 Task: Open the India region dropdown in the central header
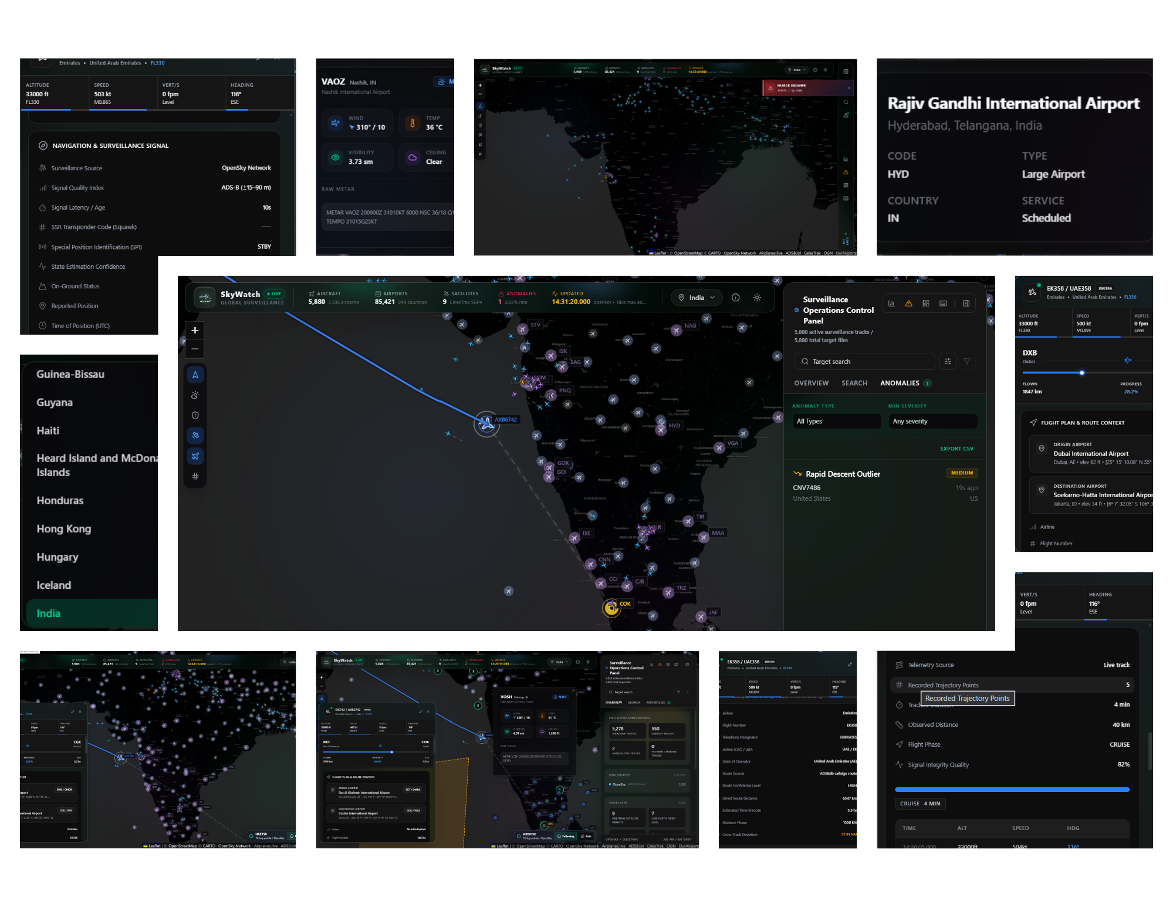point(697,298)
